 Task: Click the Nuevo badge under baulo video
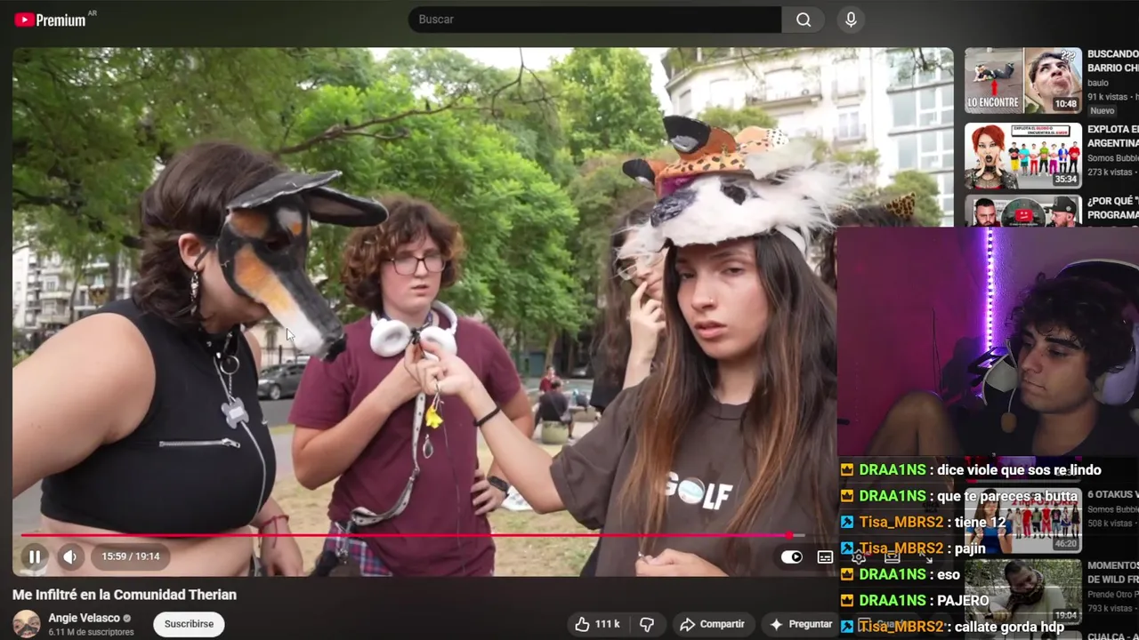point(1103,111)
